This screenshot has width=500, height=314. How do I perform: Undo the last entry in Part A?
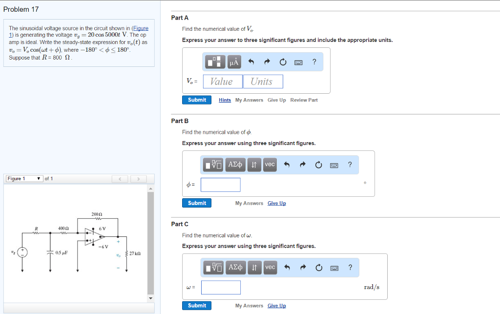point(251,62)
